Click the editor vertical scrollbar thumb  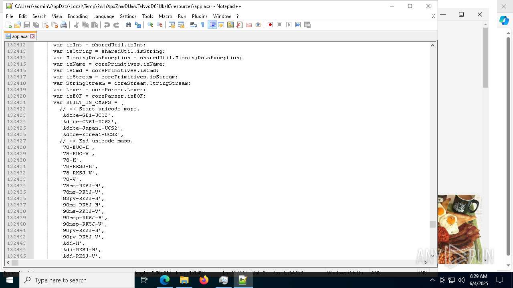pyautogui.click(x=432, y=224)
